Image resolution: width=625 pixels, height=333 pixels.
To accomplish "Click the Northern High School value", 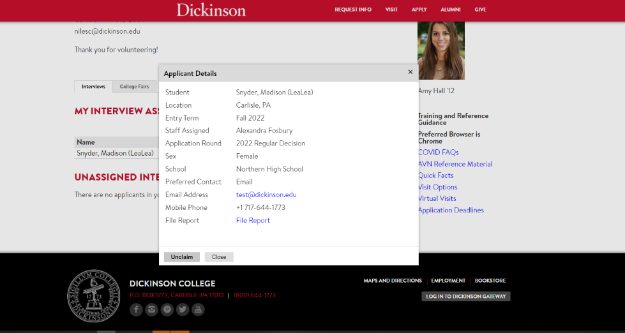I will (x=270, y=169).
